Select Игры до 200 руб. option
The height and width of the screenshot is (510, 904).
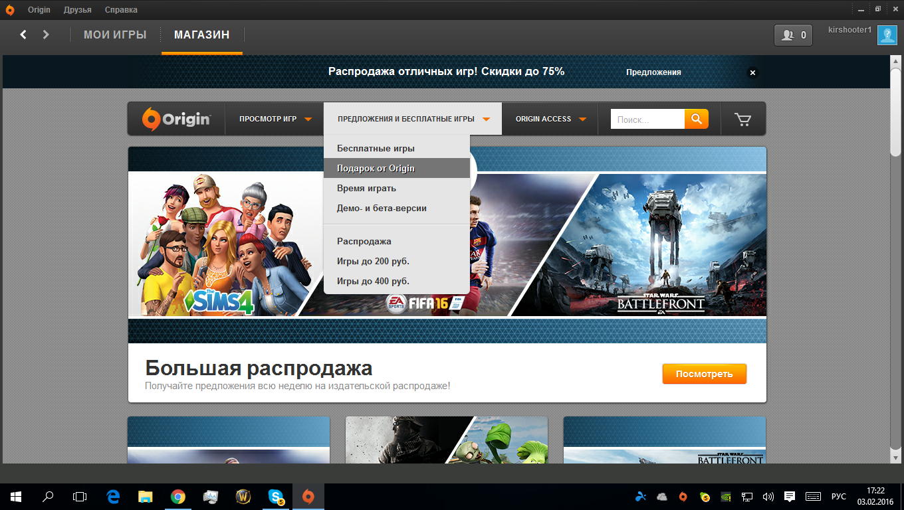click(x=397, y=261)
